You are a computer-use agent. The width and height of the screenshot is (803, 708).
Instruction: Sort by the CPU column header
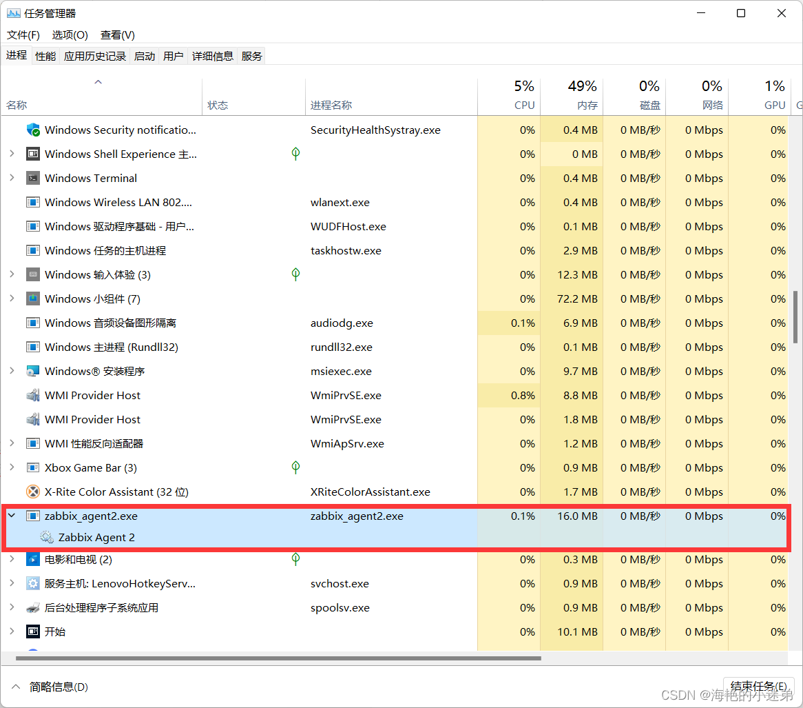coord(508,95)
